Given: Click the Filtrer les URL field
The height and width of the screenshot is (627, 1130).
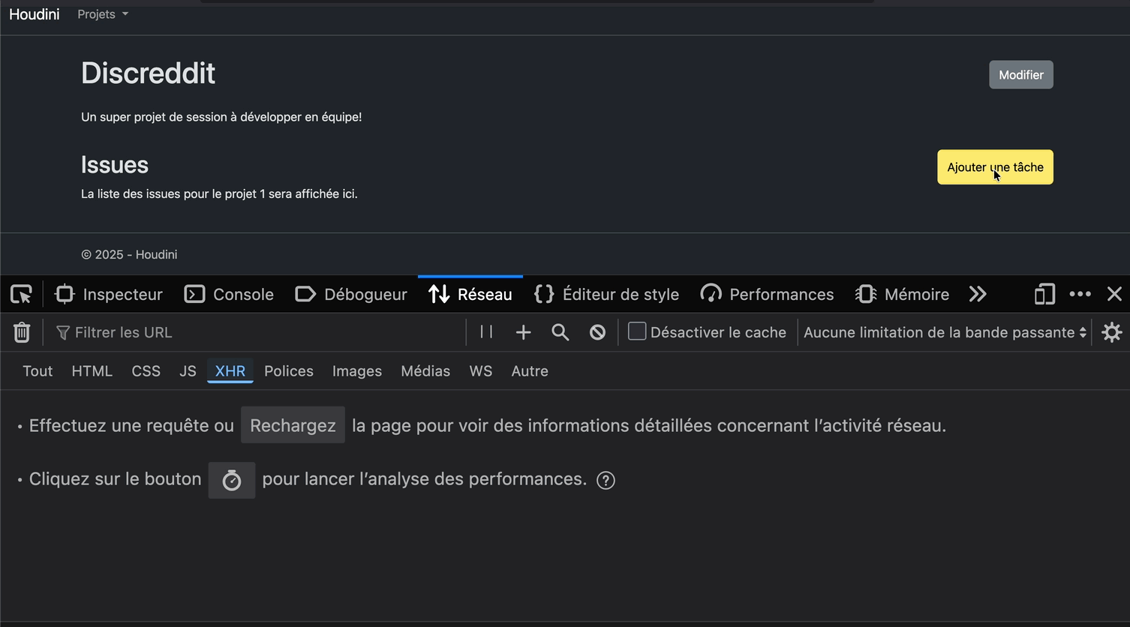Looking at the screenshot, I should coord(263,332).
